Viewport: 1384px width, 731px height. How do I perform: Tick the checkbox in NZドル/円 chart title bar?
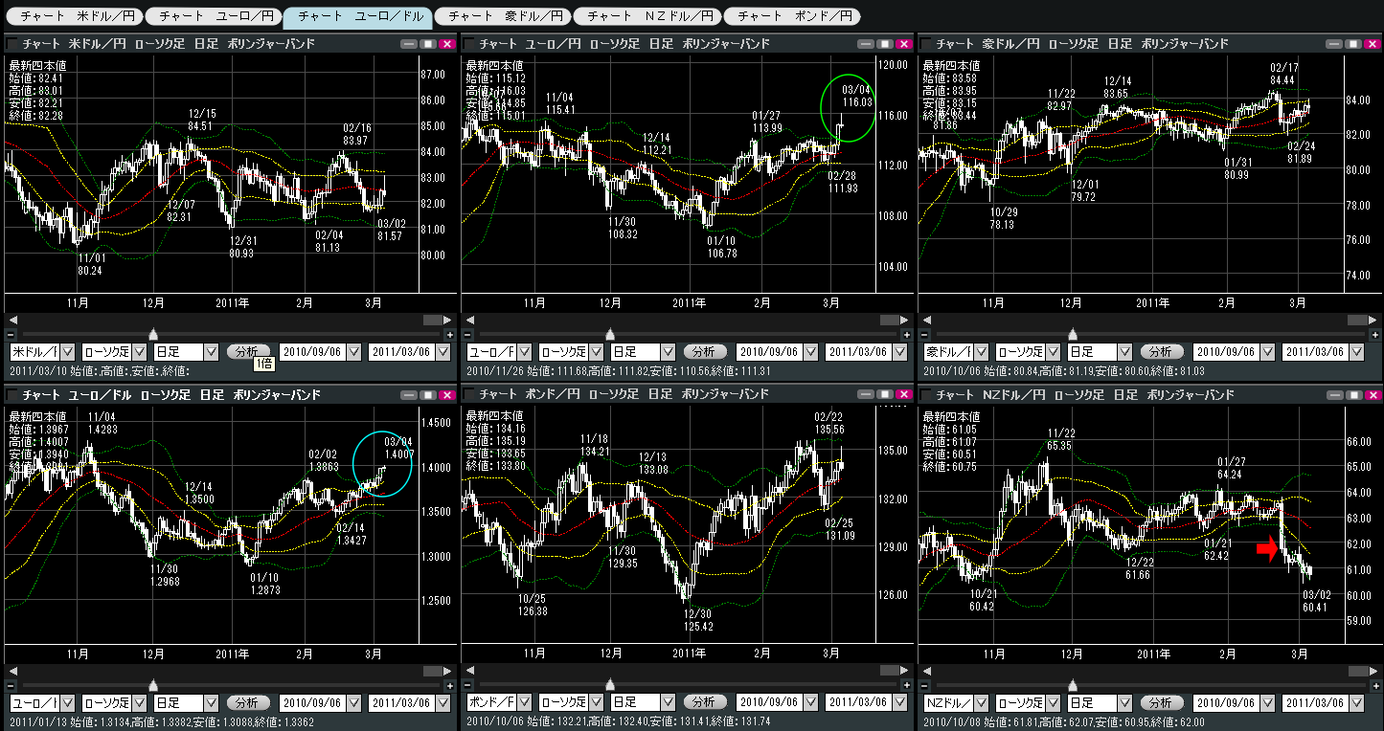(x=926, y=395)
